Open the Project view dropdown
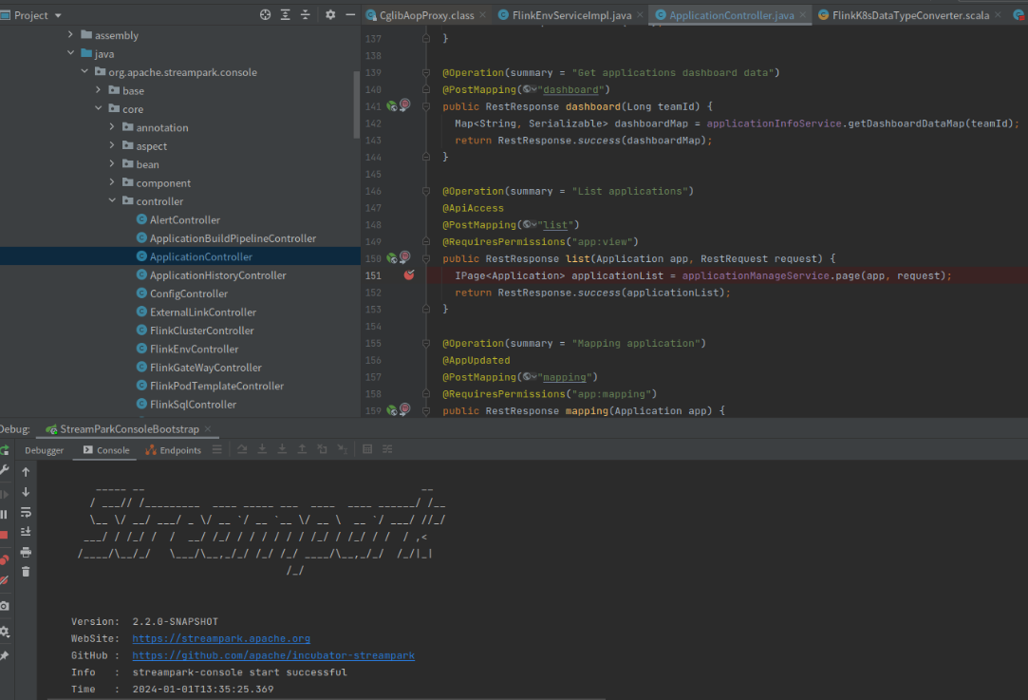 coord(38,15)
